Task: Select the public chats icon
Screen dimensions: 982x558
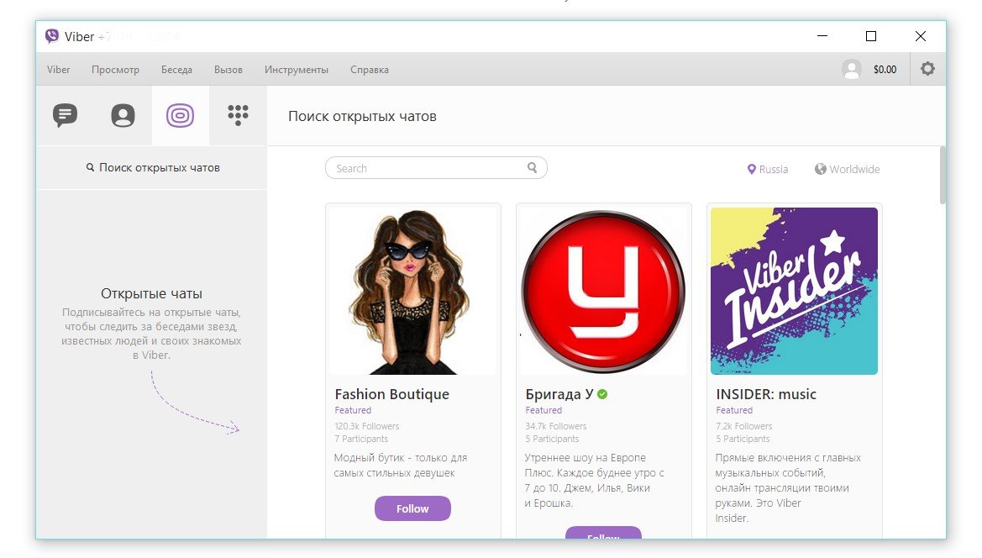Action: (180, 115)
